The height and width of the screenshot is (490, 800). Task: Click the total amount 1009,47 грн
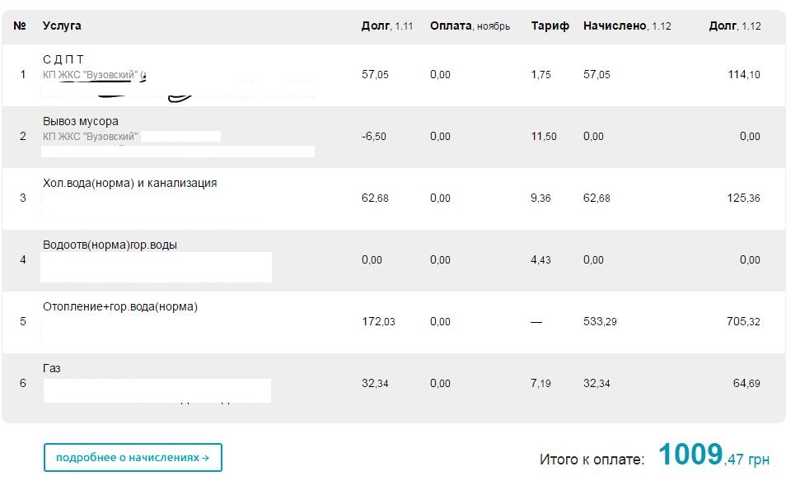[713, 455]
